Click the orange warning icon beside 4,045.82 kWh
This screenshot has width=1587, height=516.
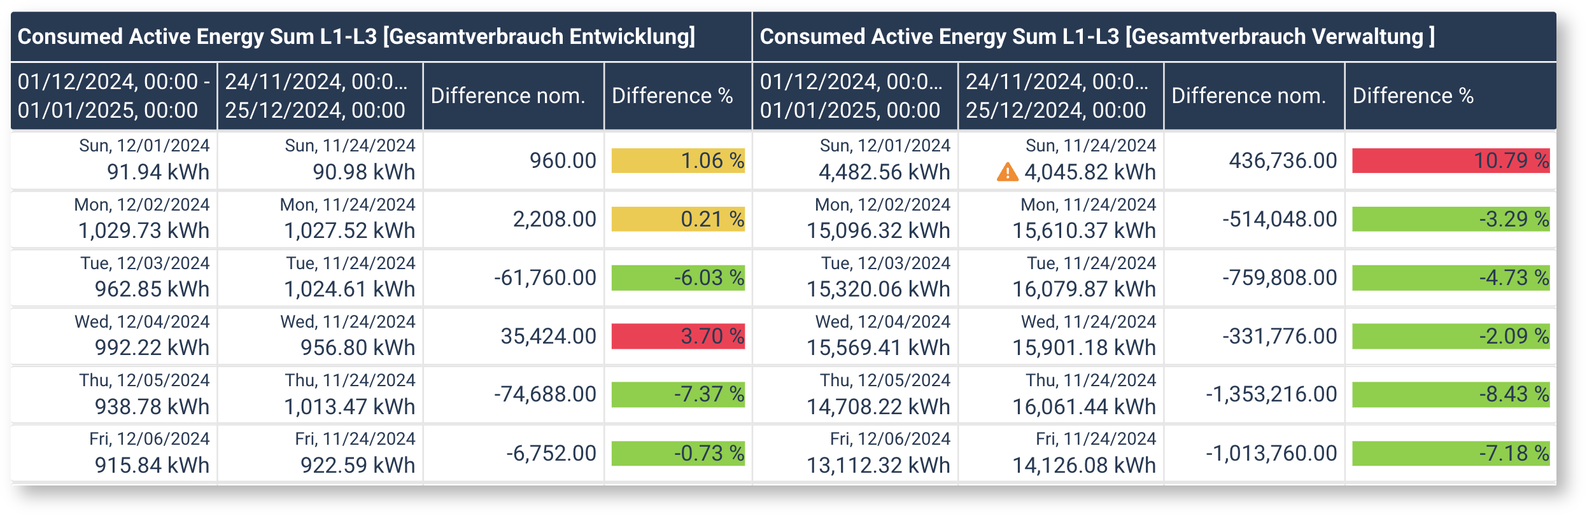coord(1007,172)
